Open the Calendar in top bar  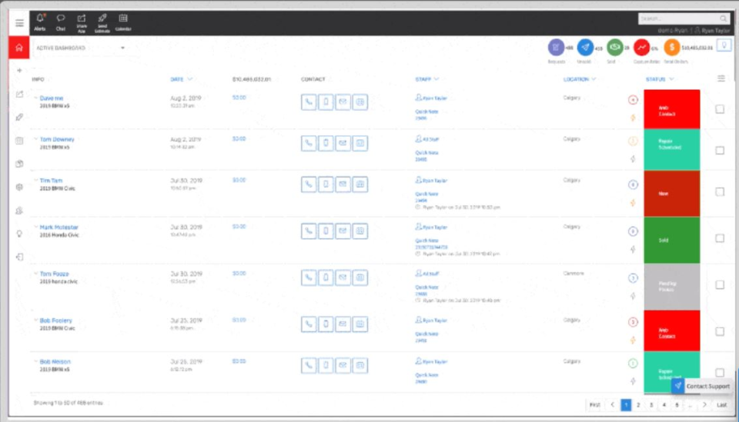pyautogui.click(x=123, y=22)
